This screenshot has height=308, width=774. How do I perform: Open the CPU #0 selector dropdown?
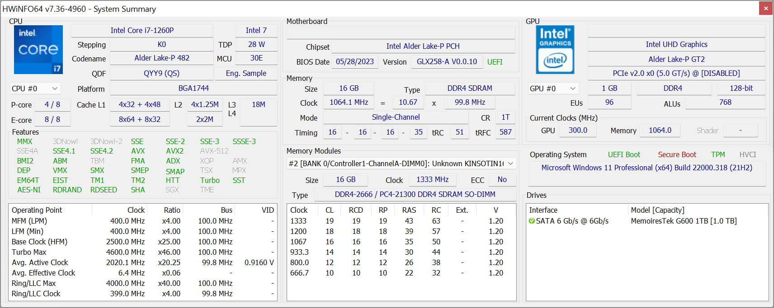click(35, 89)
